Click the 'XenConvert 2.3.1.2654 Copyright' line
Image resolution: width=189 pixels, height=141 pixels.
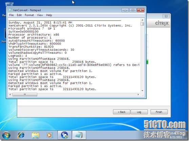click(70, 26)
